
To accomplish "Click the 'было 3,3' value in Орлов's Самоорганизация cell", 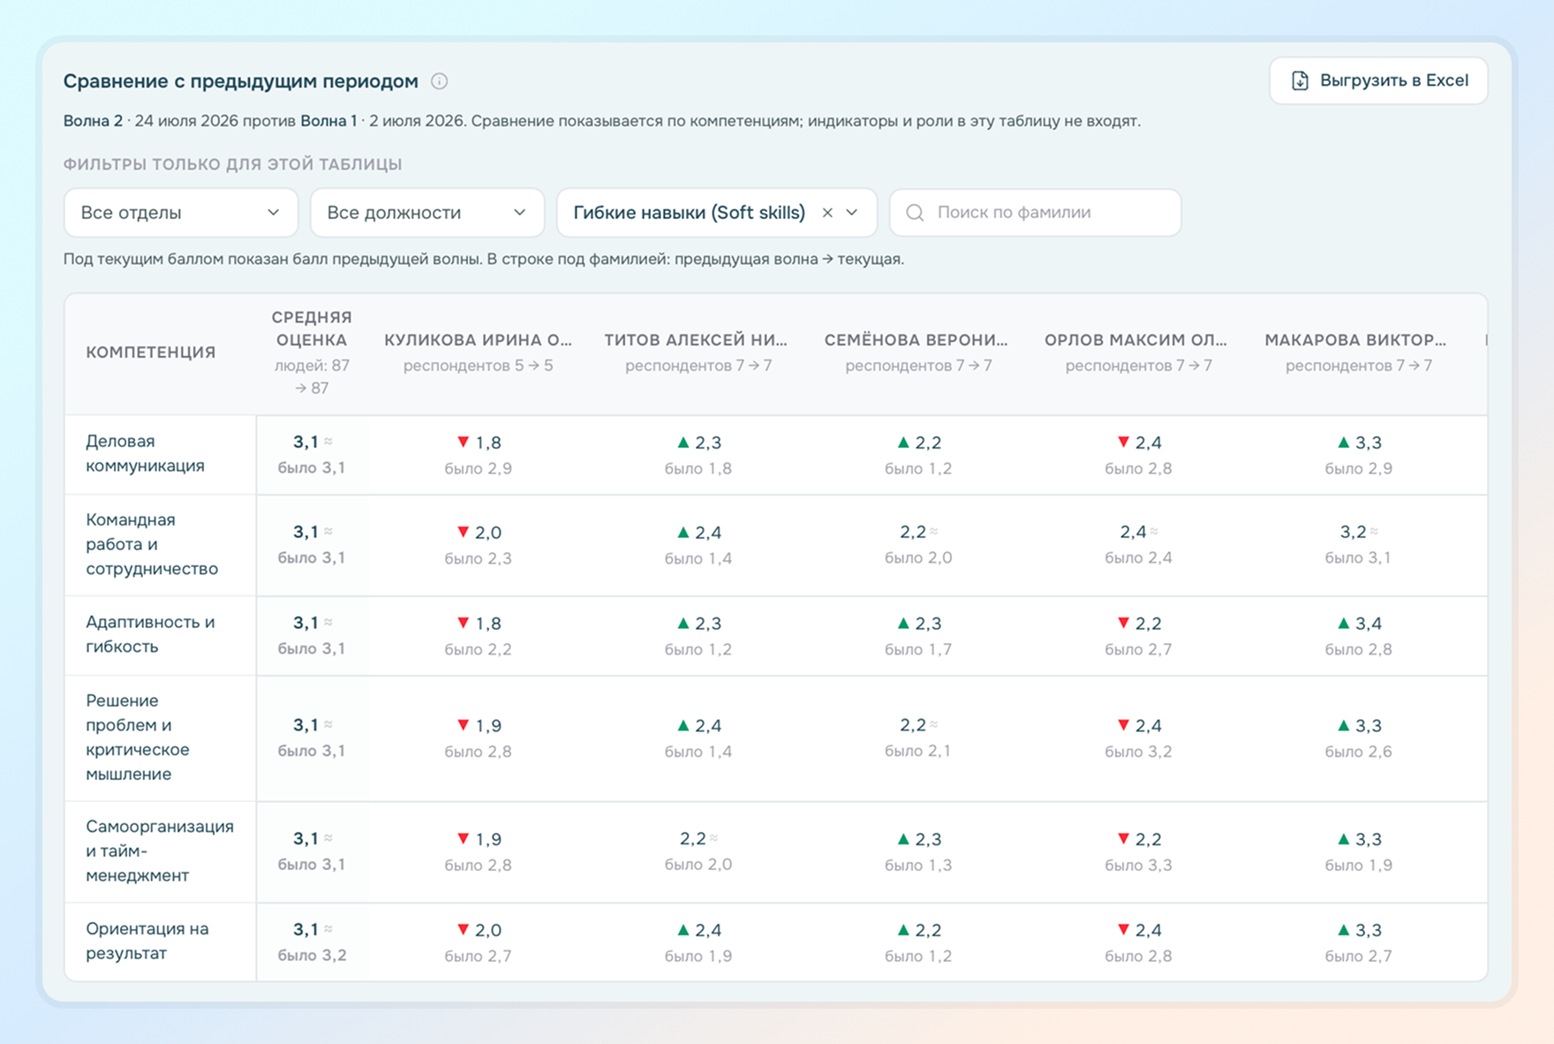I will click(1138, 865).
